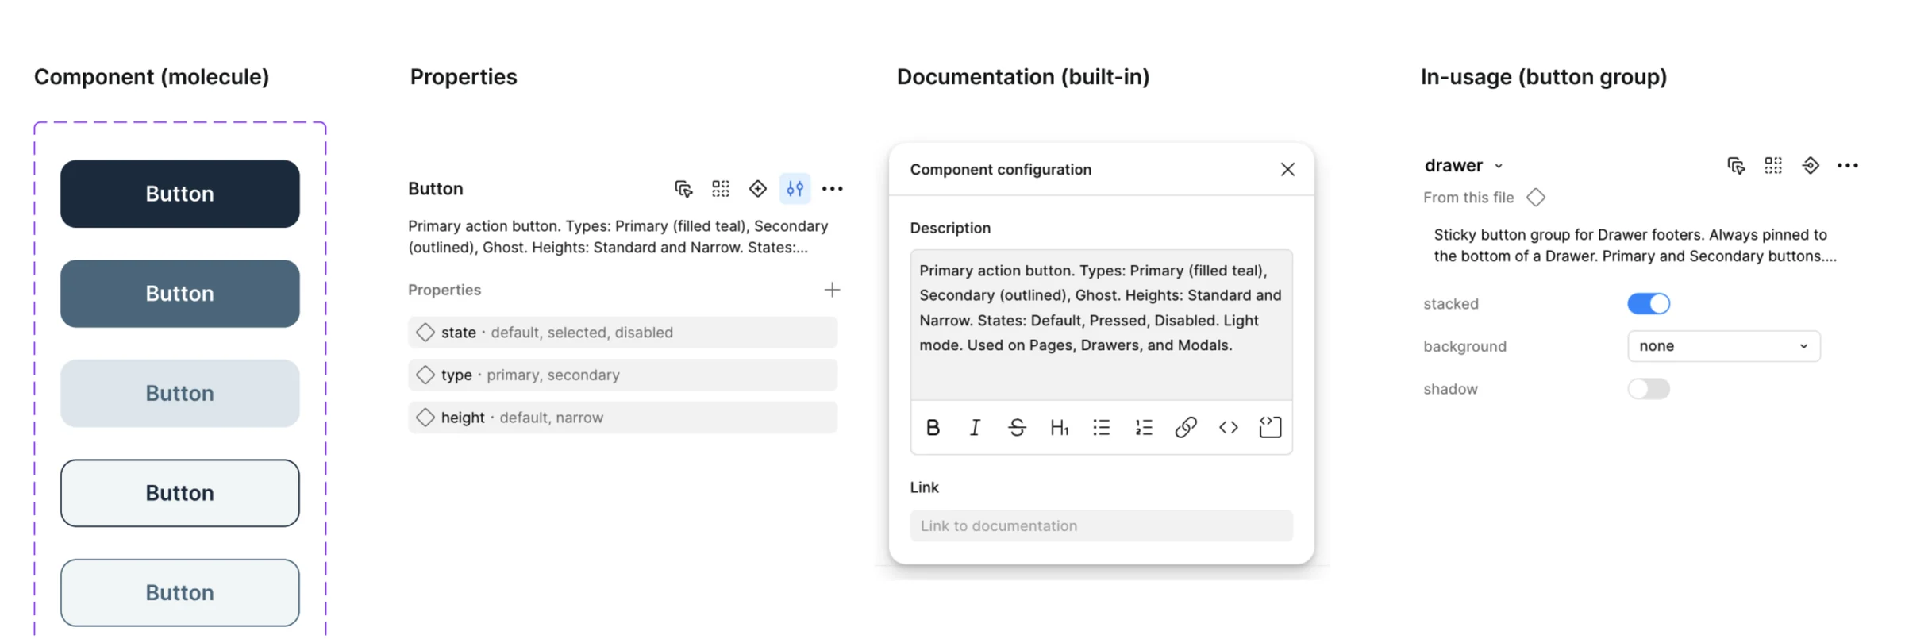The width and height of the screenshot is (1905, 639).
Task: Click the dark navy primary Button variant
Action: (180, 194)
